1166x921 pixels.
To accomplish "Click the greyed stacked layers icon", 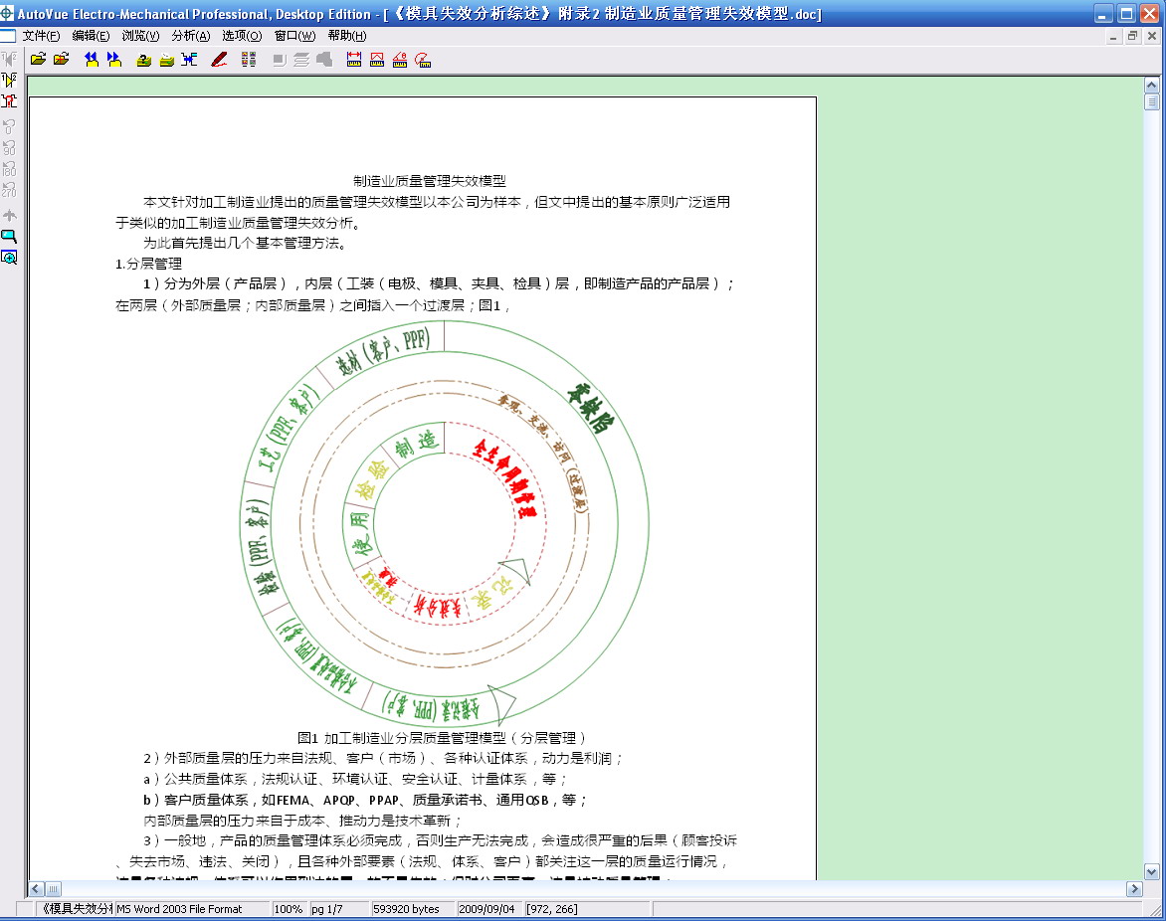I will coord(301,60).
